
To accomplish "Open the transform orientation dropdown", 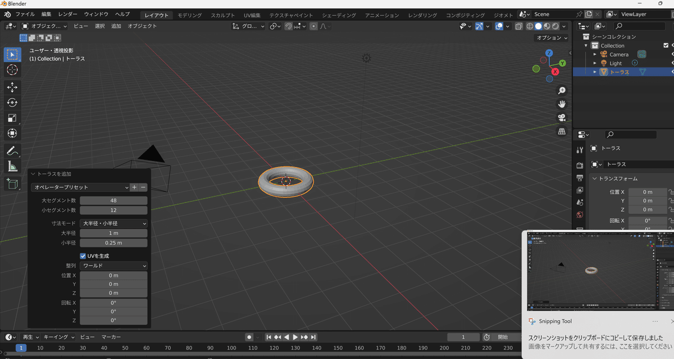I will (247, 26).
